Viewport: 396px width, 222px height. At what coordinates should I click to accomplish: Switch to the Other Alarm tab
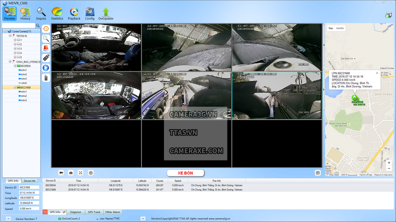point(113,212)
